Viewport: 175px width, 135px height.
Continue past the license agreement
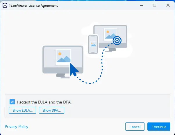pos(159,127)
